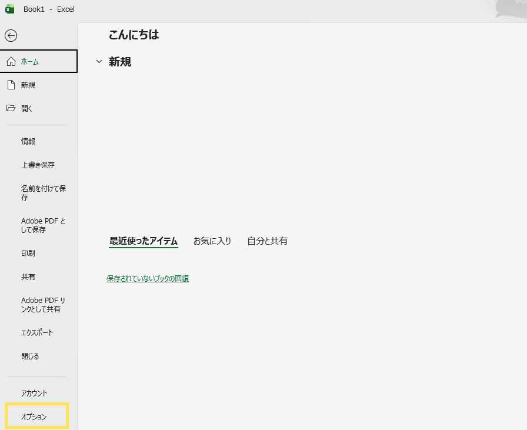Select the 最近使ったアイテム tab
Screen dimensions: 527x430
(144, 241)
